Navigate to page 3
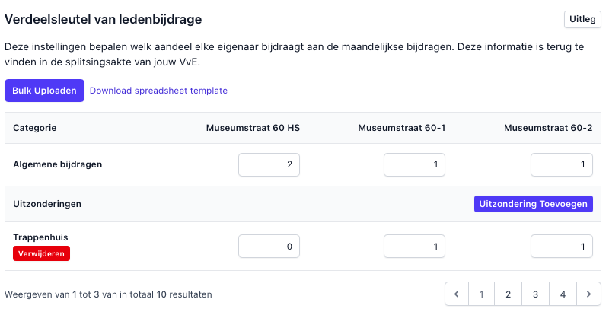 point(535,294)
